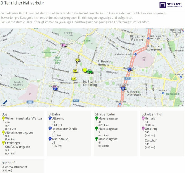The height and width of the screenshot is (173, 185).
Task: Click the here logo on the map
Action: coord(5,102)
